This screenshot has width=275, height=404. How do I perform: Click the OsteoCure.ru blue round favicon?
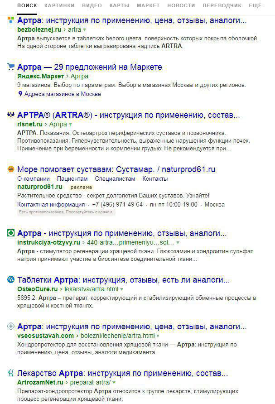[10, 279]
